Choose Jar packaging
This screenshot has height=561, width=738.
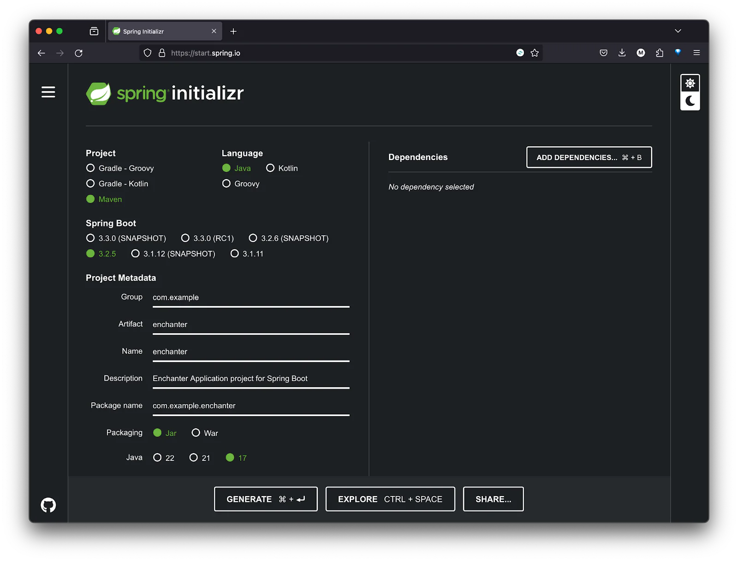(x=165, y=433)
